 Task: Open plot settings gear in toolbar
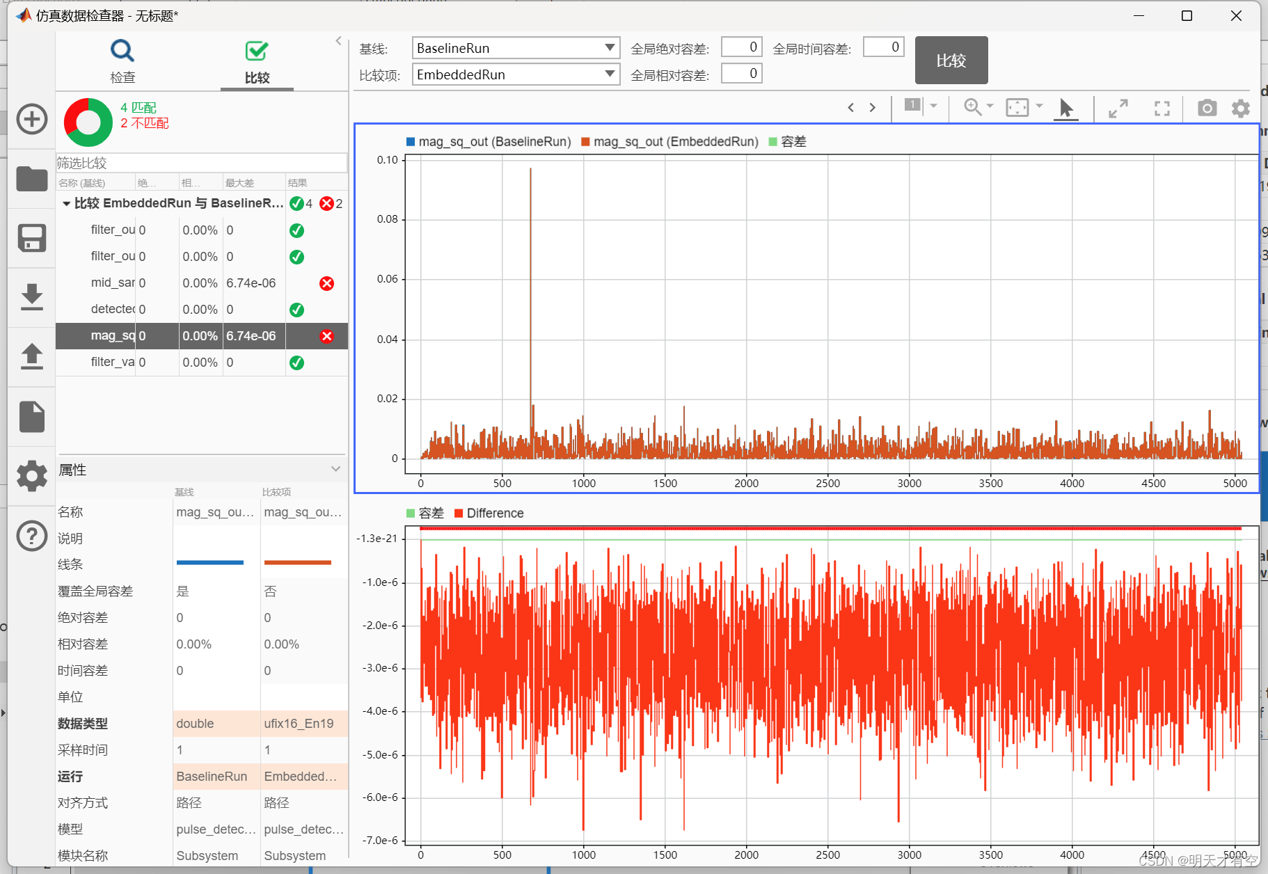[1241, 108]
